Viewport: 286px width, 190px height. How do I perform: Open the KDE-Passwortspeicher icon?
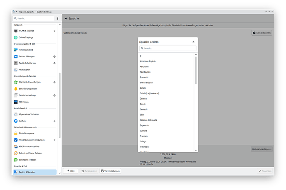16,146
